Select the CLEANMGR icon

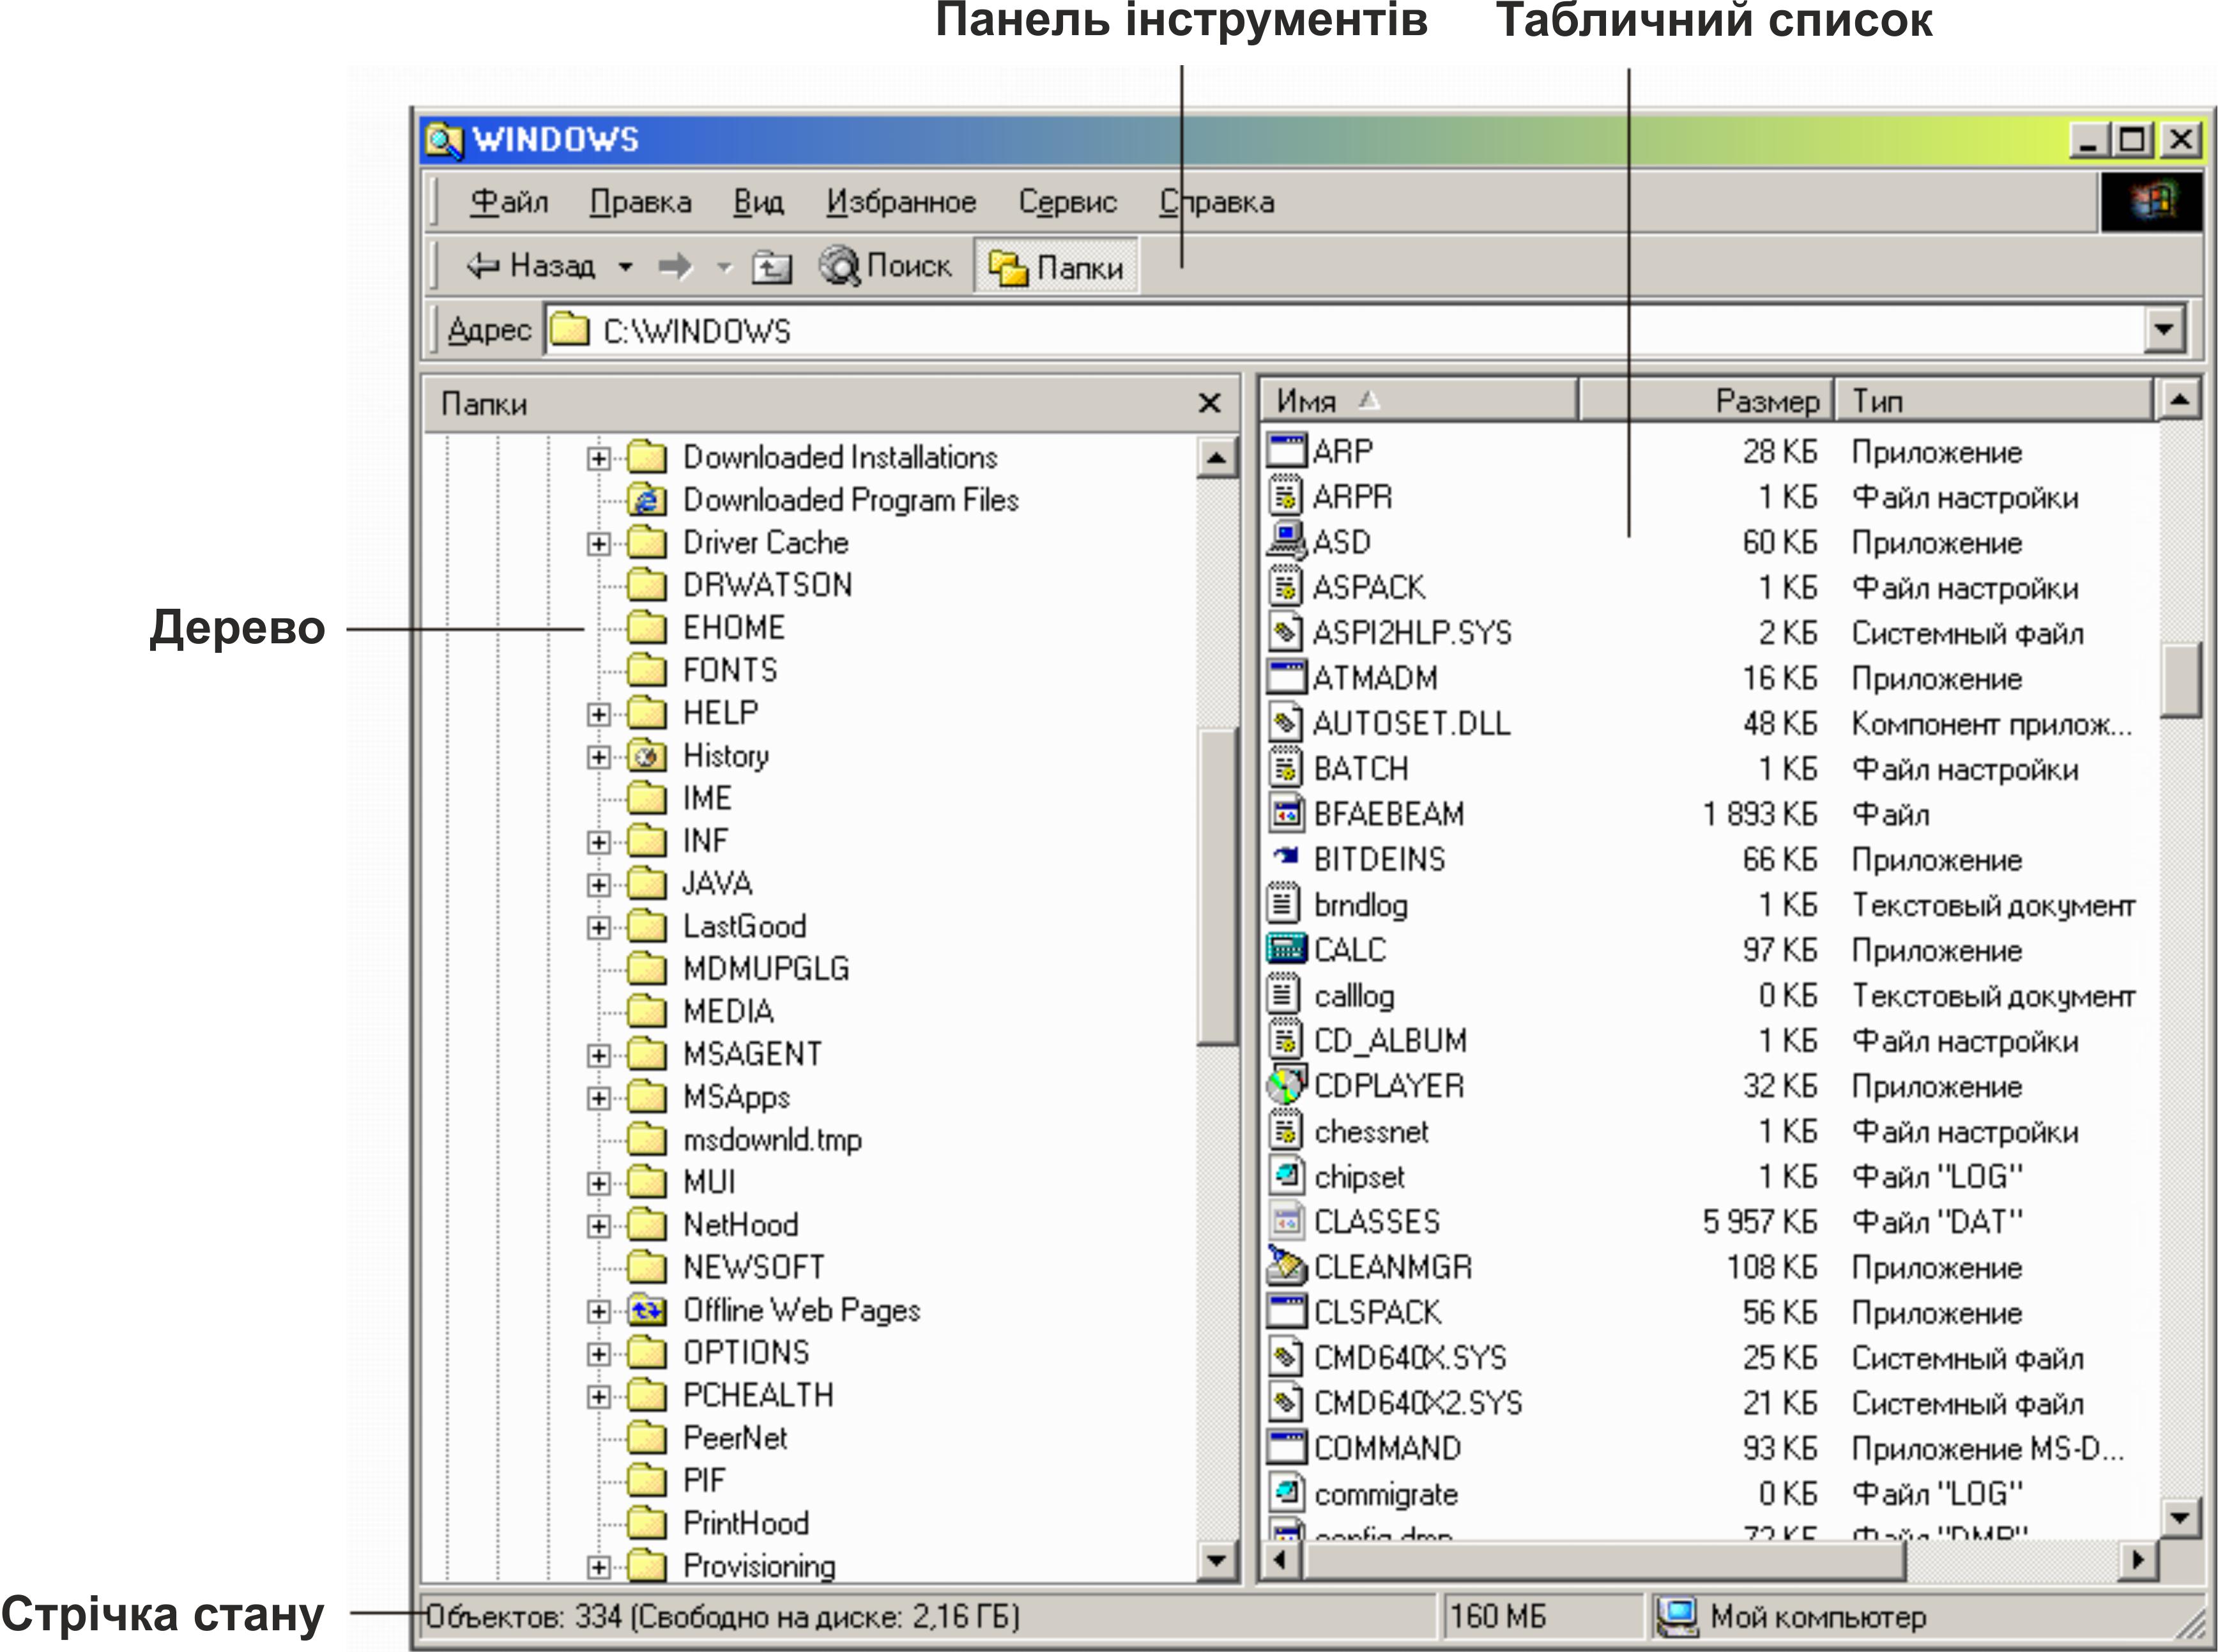(x=1286, y=1266)
